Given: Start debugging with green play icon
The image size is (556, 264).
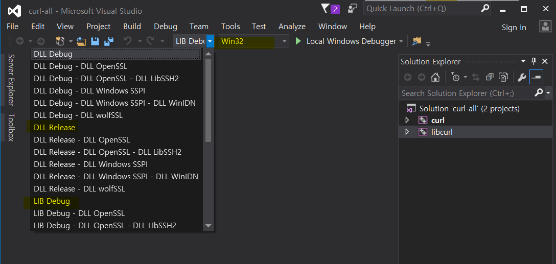Looking at the screenshot, I should (298, 41).
